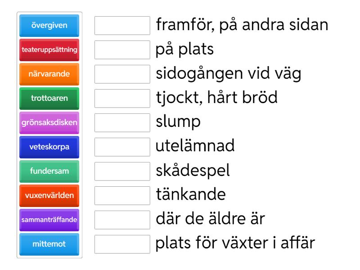
Task: Select the light blue 'mittemot' tile
Action: click(x=49, y=244)
